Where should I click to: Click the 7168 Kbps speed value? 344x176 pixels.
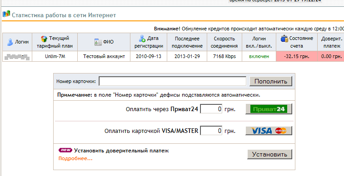(224, 56)
